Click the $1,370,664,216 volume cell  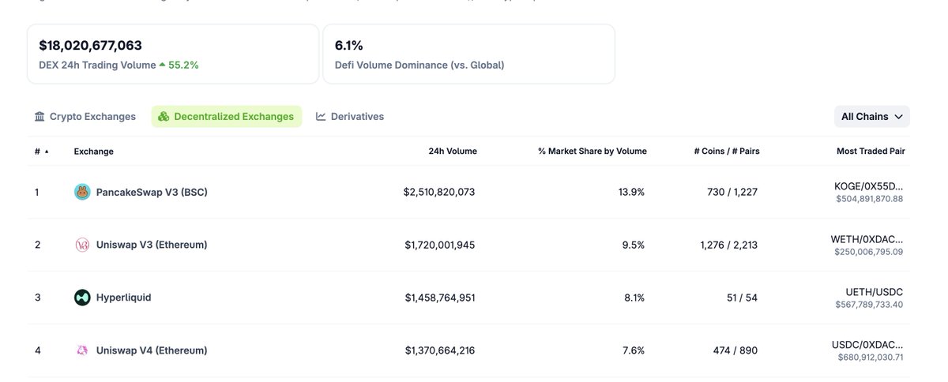pyautogui.click(x=440, y=350)
